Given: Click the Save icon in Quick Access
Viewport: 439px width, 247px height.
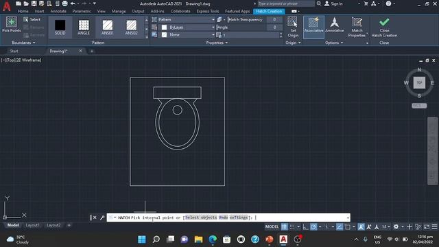Looking at the screenshot, I should coord(34,3).
